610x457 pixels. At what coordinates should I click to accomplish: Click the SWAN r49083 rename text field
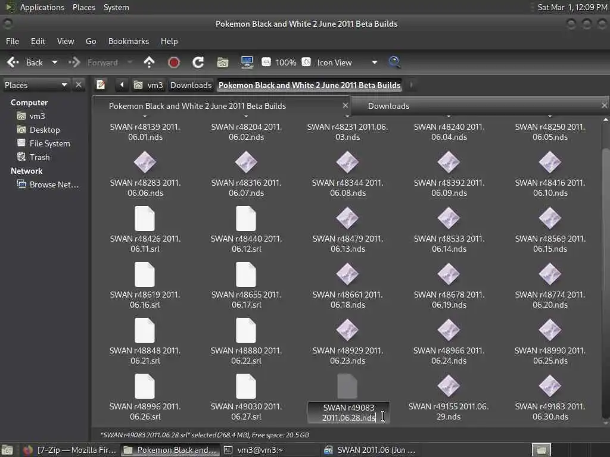348,413
